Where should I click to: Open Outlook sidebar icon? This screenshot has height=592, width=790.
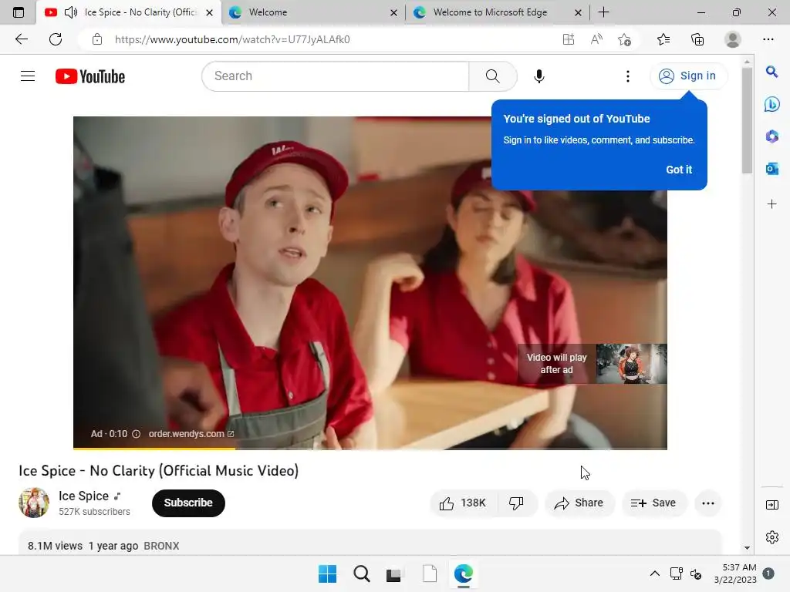point(771,169)
